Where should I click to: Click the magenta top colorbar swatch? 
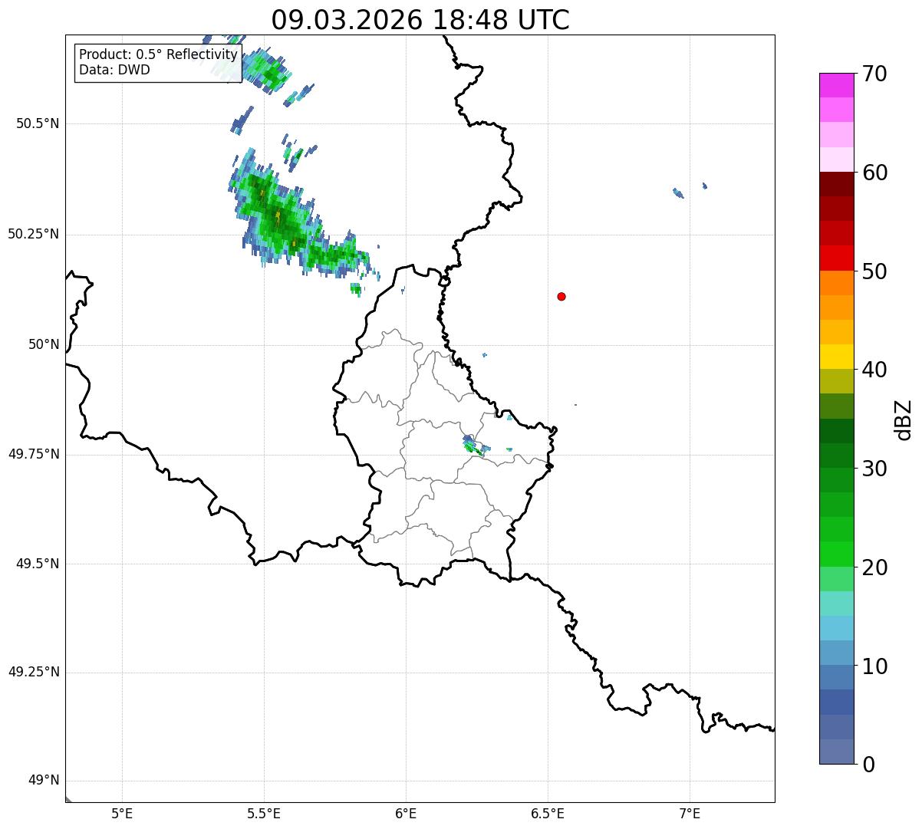click(x=836, y=85)
